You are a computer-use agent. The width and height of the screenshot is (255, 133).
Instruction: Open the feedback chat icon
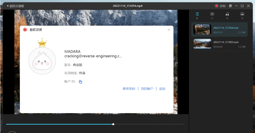pyautogui.click(x=231, y=6)
